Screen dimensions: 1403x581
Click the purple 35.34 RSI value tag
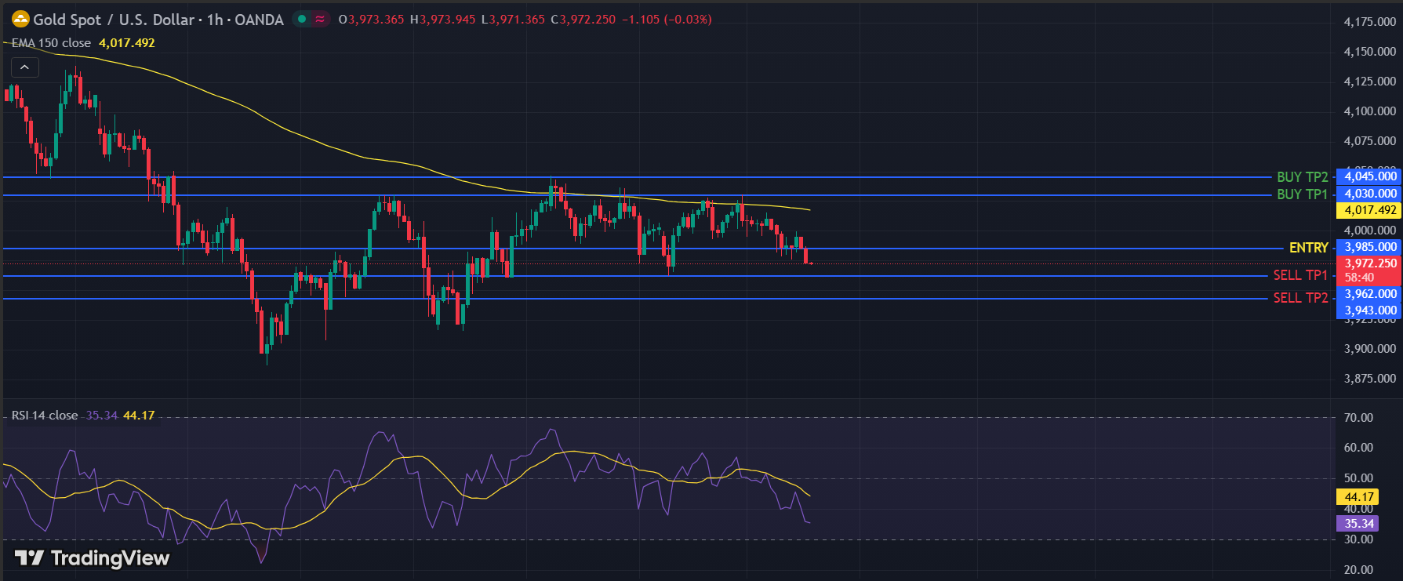click(x=1358, y=524)
